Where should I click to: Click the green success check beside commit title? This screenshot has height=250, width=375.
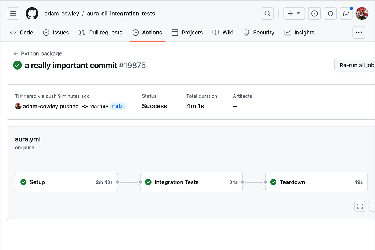pyautogui.click(x=18, y=65)
